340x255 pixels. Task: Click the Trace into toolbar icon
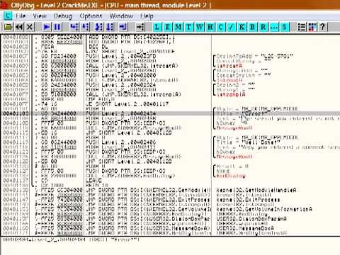pyautogui.click(x=99, y=27)
